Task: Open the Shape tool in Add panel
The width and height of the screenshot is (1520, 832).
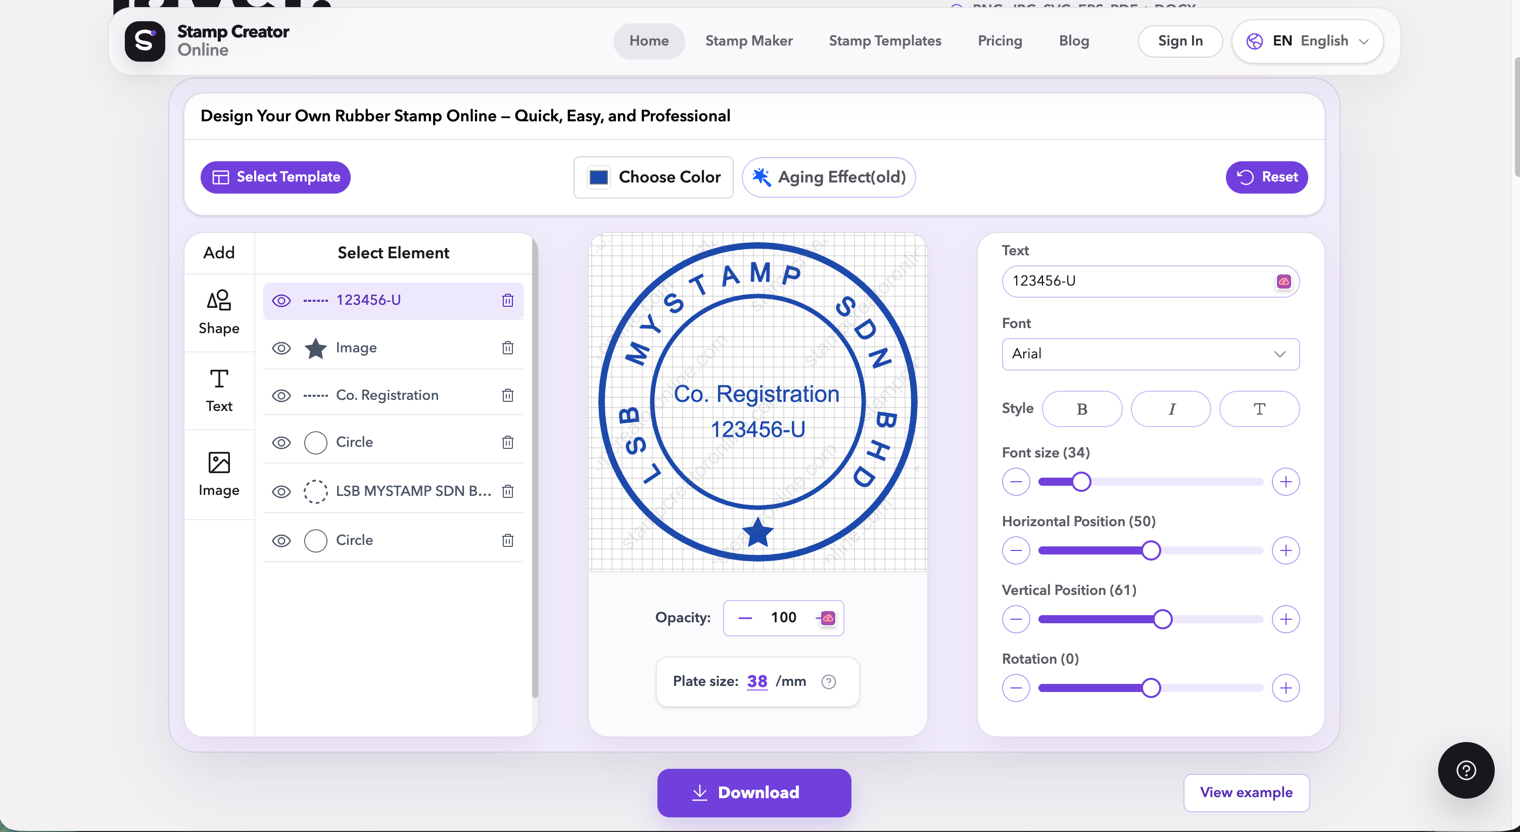Action: click(219, 312)
